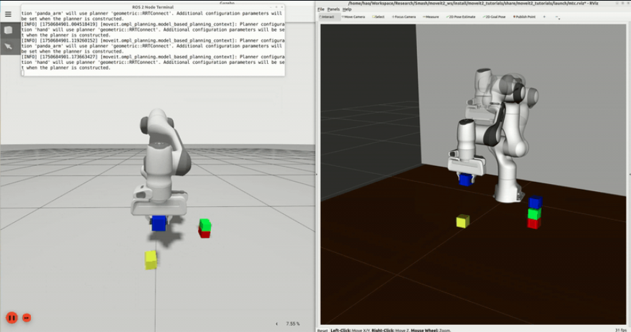
Task: Step the Gazebo simulation forward
Action: click(27, 318)
